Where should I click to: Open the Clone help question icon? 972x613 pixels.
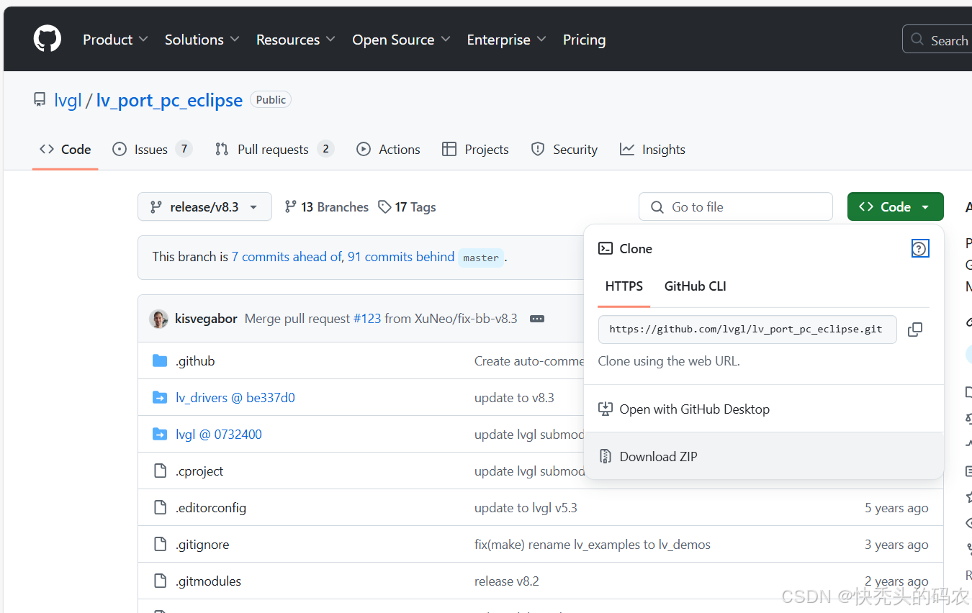tap(919, 248)
